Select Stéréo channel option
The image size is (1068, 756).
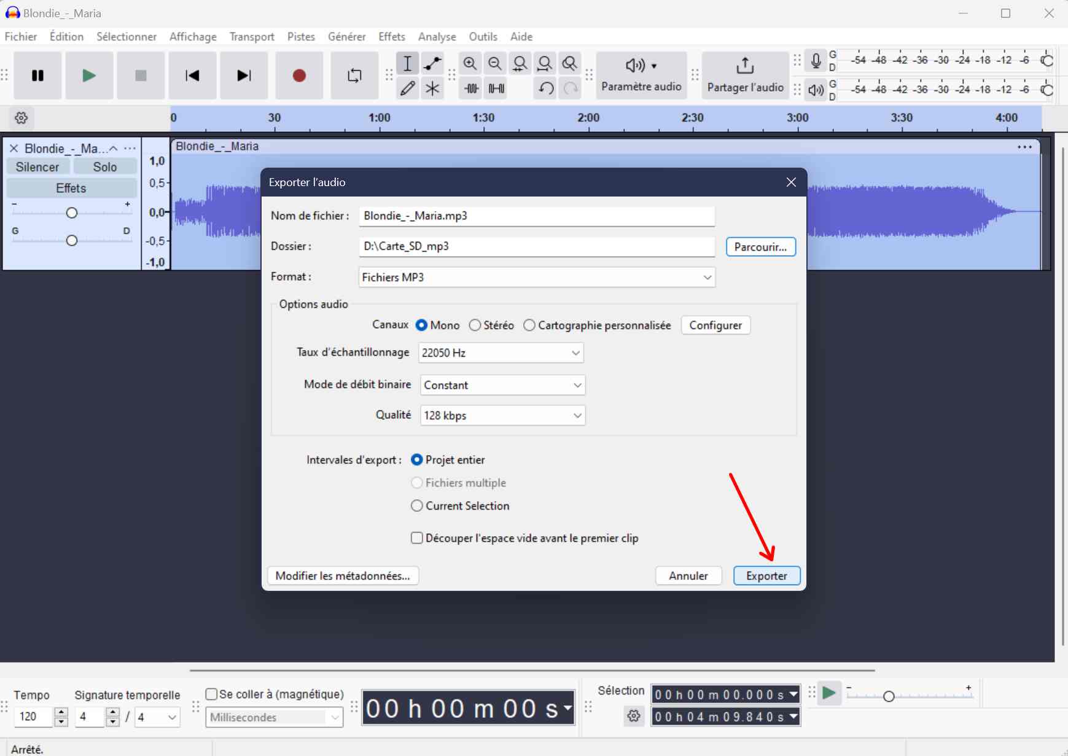pos(491,325)
